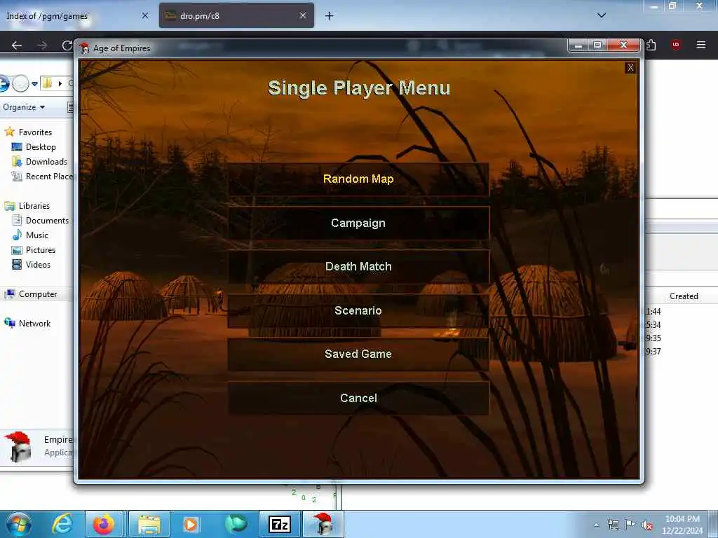The height and width of the screenshot is (538, 718).
Task: Open the browser hamburger menu
Action: pos(700,45)
